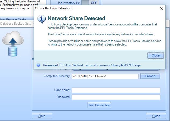The height and width of the screenshot is (121, 170).
Task: Click the Computer\Directory label
Action: tap(57, 76)
